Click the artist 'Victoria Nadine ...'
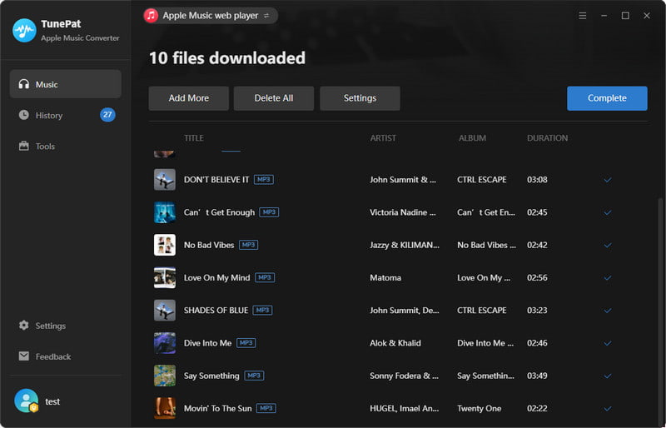The width and height of the screenshot is (666, 428). point(403,212)
